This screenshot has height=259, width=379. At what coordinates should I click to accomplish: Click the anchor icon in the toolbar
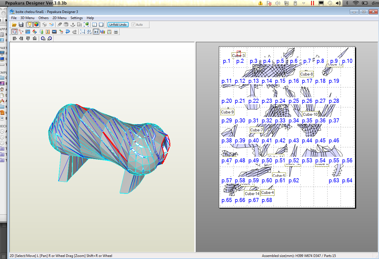point(73,25)
